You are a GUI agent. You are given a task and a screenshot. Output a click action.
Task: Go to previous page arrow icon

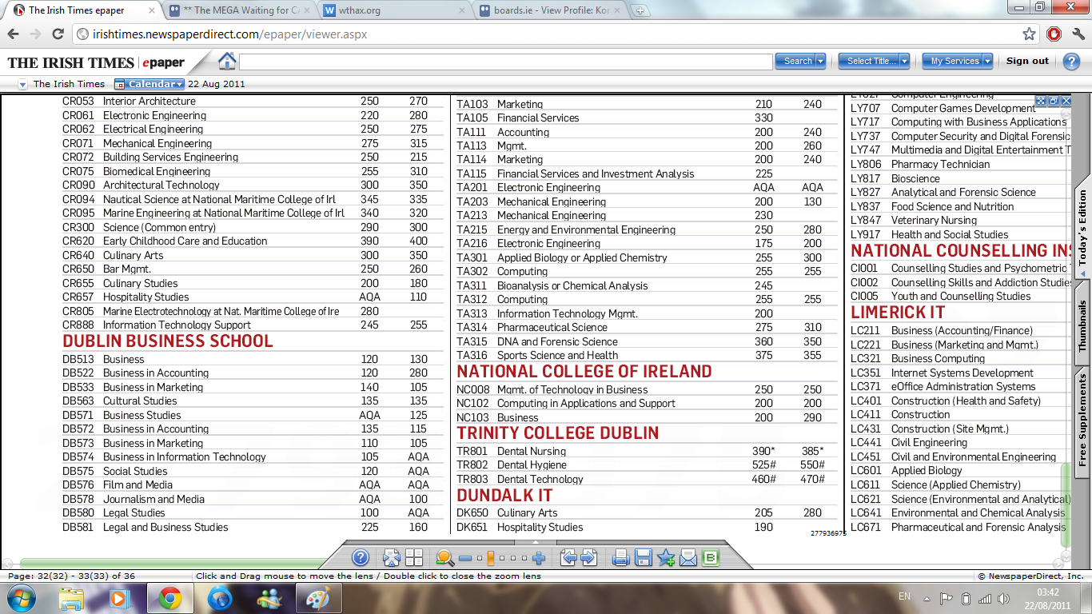[x=568, y=557]
